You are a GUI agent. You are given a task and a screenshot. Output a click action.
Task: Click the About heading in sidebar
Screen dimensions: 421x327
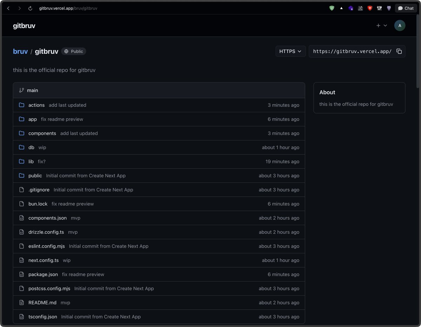pos(327,92)
